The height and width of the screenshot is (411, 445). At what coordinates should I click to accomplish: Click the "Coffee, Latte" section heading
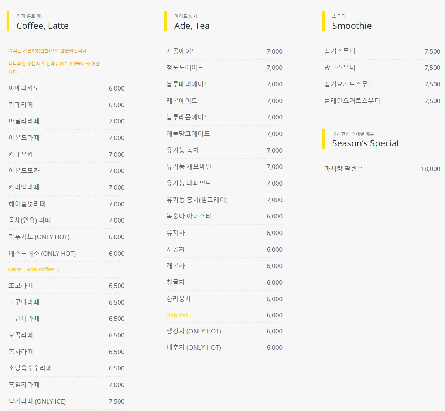point(42,26)
